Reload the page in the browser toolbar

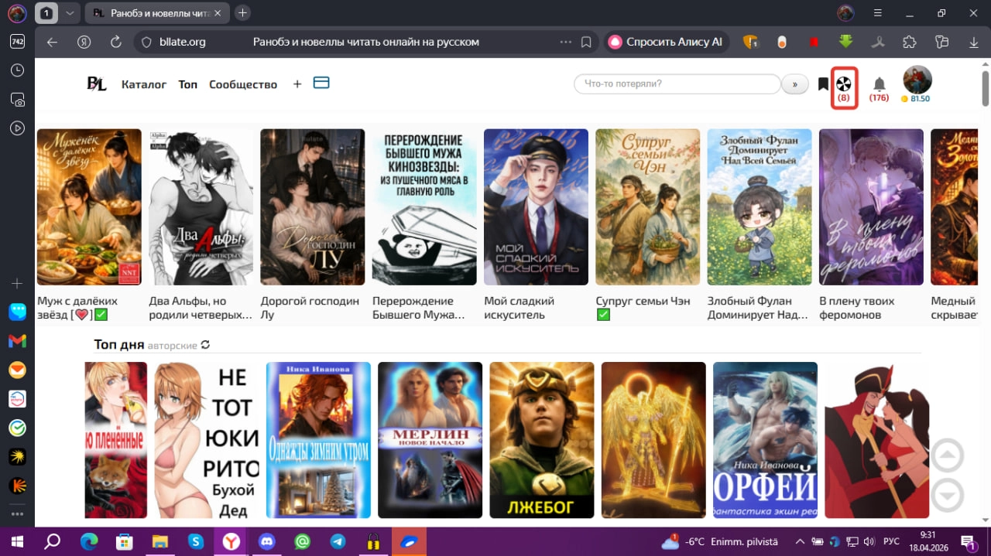pyautogui.click(x=116, y=42)
